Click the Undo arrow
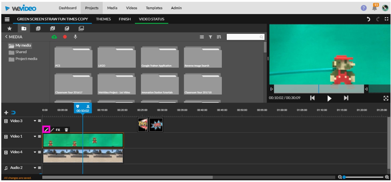Image resolution: width=391 pixels, height=182 pixels. 369,19
